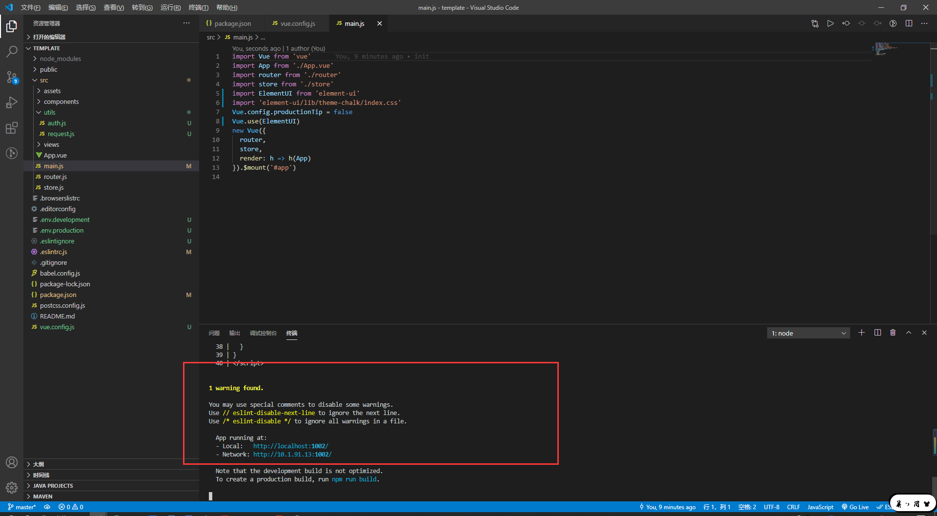Toggle the panel maximize chevron in terminal bar
The image size is (937, 516).
(909, 332)
